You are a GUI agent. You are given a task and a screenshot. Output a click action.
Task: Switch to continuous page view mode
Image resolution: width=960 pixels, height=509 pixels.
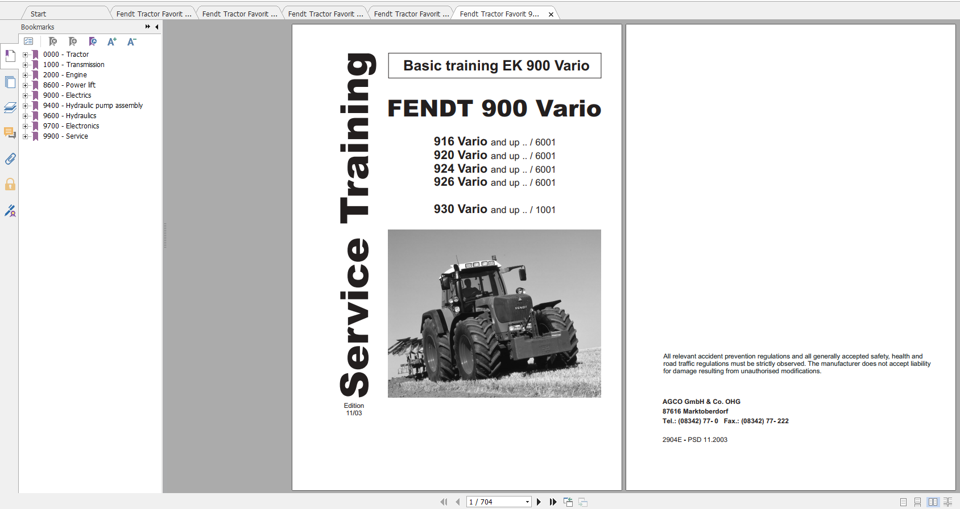coord(917,502)
